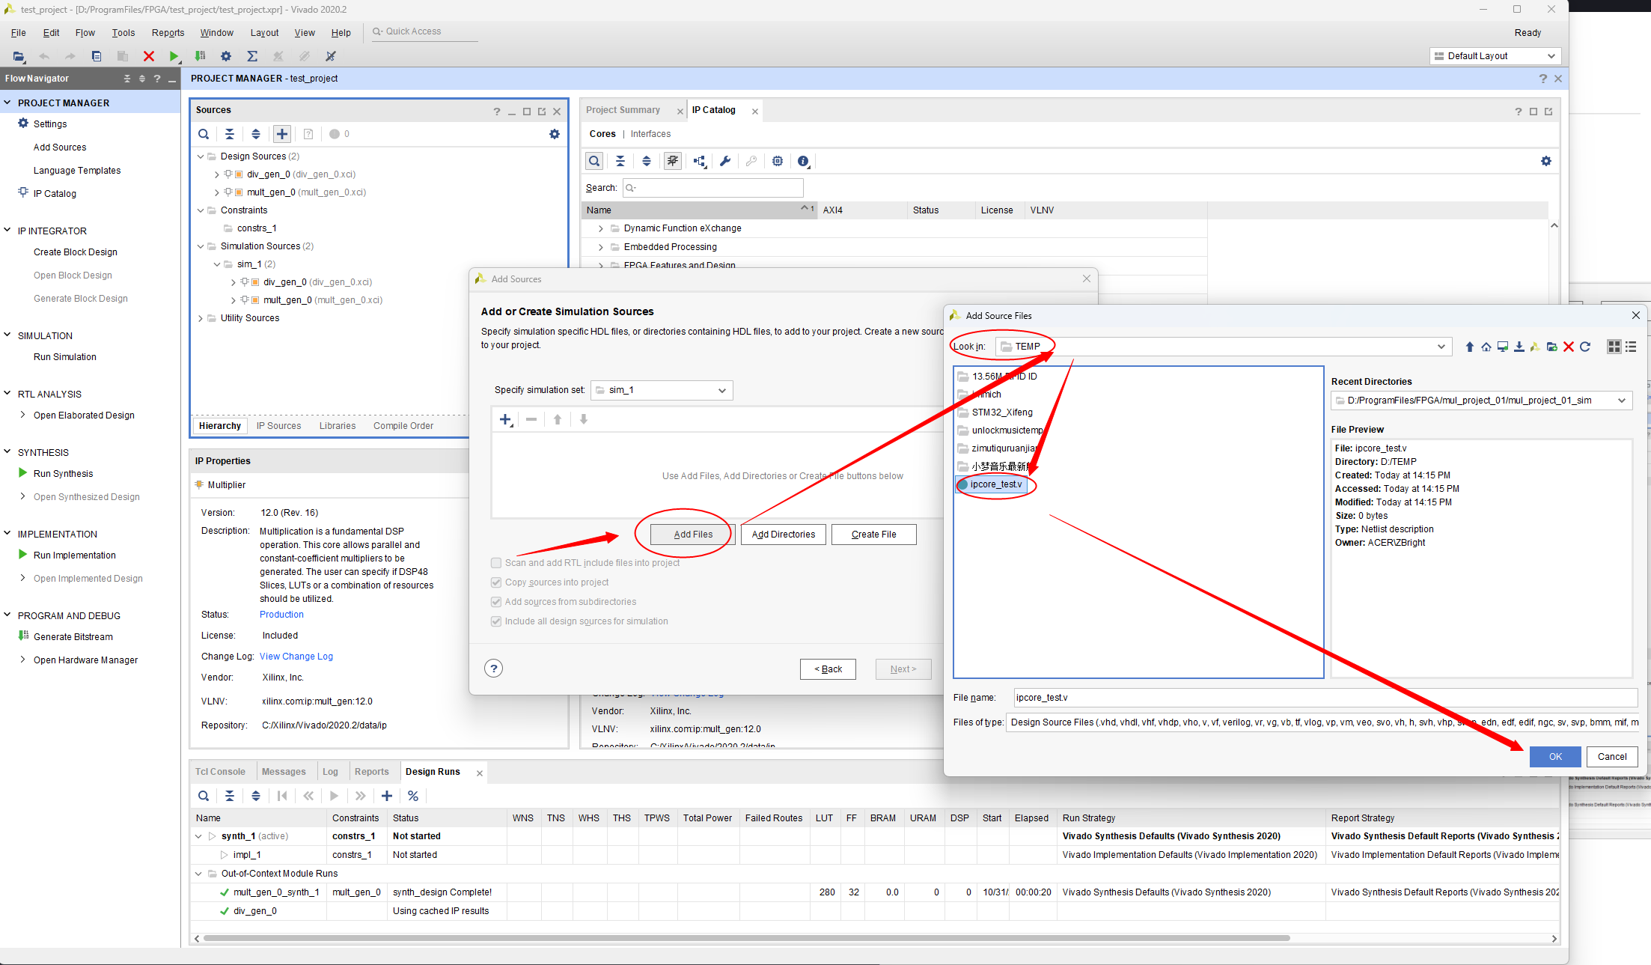Click the IP Catalog customize wrench icon
Image resolution: width=1651 pixels, height=965 pixels.
click(724, 161)
